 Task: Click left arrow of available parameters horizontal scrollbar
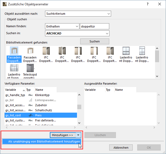pos(7,127)
